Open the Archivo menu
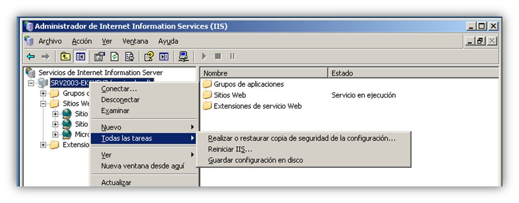Screen dimensions: 519x203 (50, 41)
